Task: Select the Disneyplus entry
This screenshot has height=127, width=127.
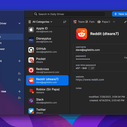Action: (x=47, y=40)
